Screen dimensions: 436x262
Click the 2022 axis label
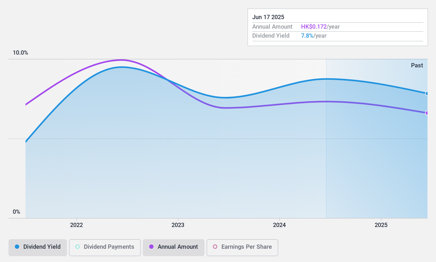[76, 225]
